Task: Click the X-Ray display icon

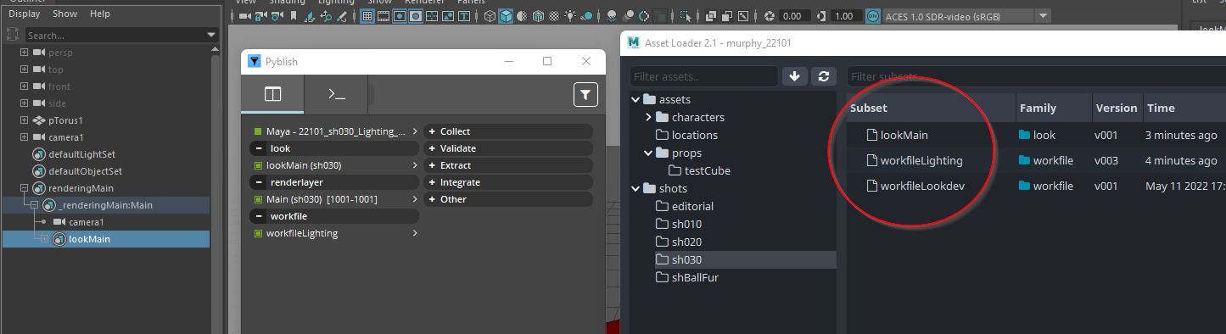Action: click(710, 16)
